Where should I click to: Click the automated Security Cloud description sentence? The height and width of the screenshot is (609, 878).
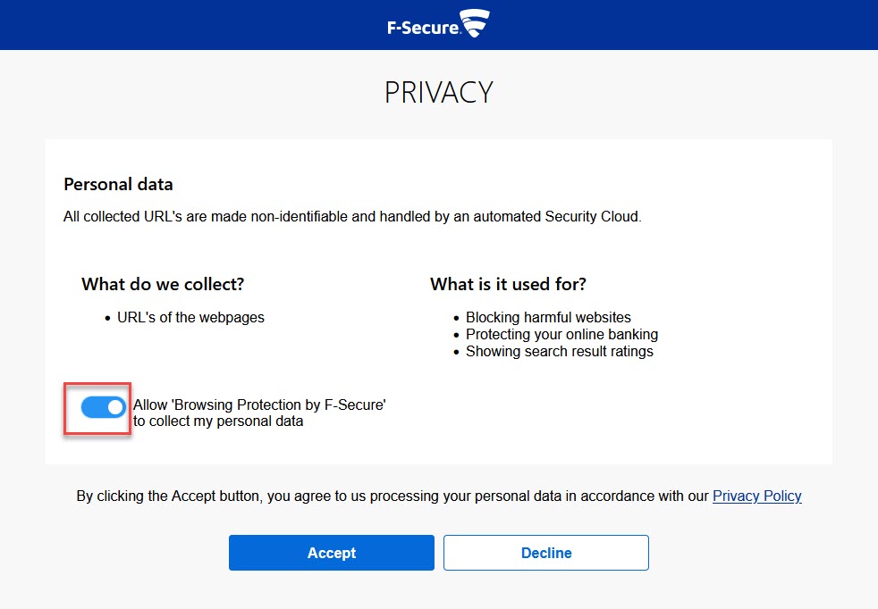352,216
